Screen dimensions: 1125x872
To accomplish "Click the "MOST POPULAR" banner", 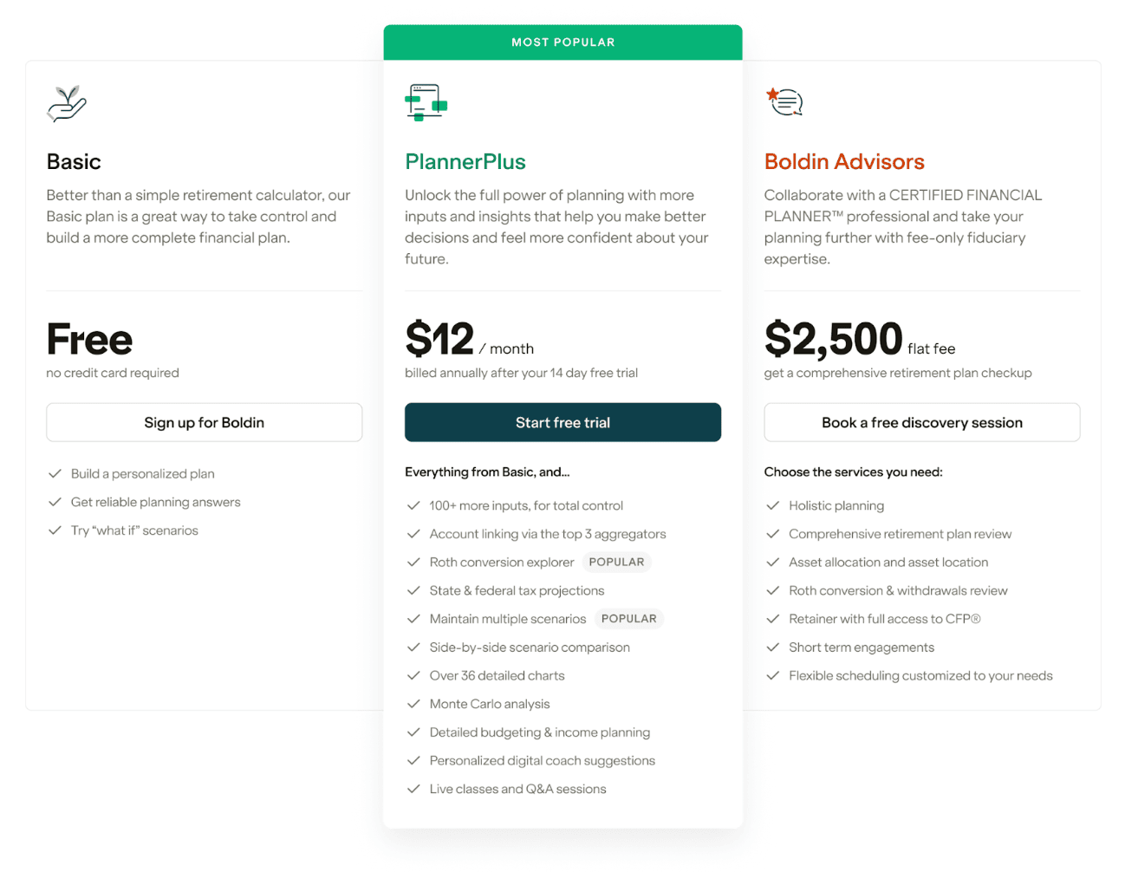I will [562, 42].
